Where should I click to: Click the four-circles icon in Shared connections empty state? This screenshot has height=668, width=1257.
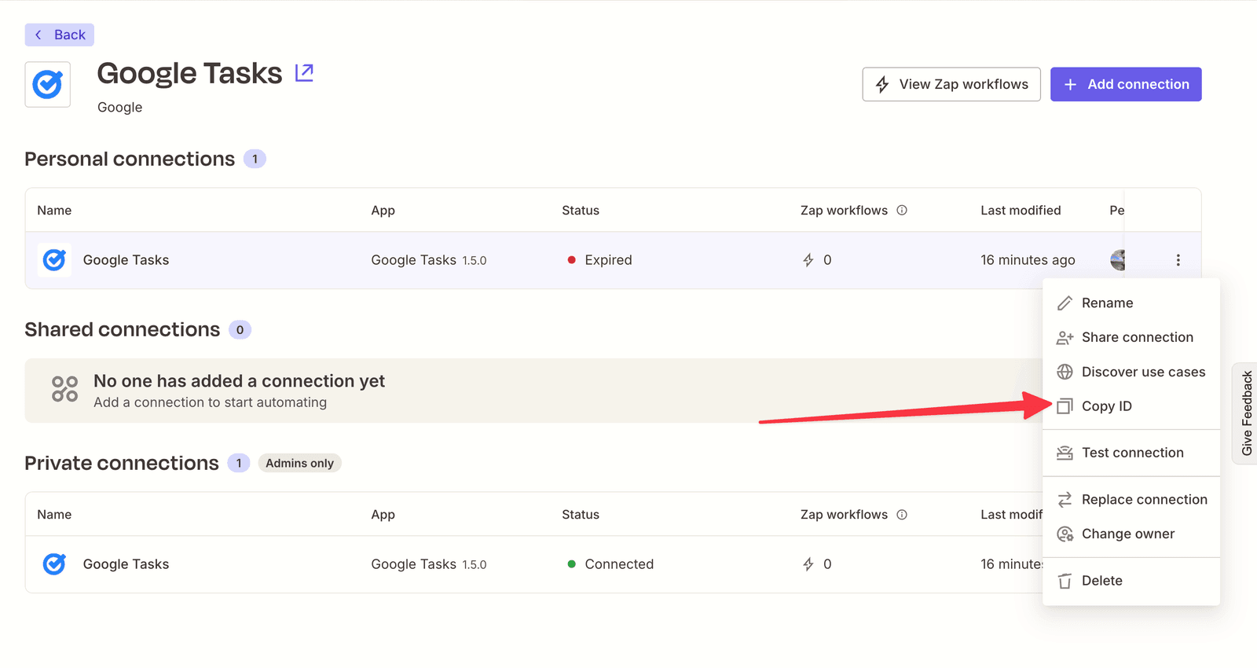[64, 389]
